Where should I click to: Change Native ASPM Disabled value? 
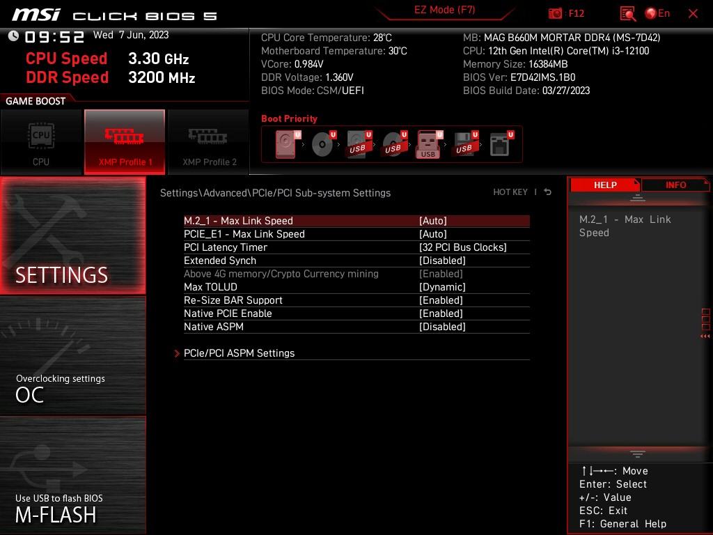pos(442,327)
